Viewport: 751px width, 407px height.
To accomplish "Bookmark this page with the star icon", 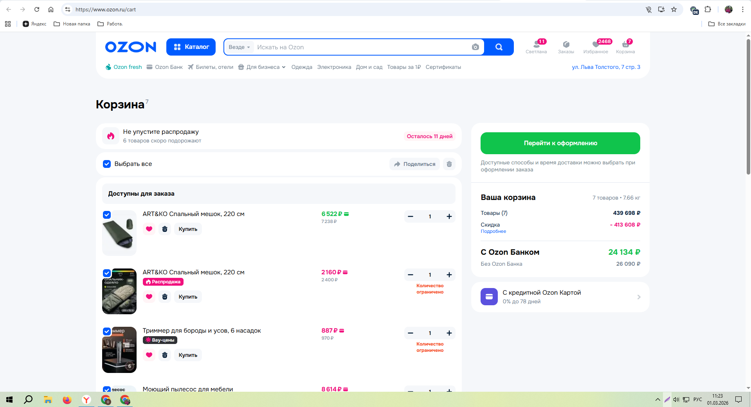I will coord(674,9).
